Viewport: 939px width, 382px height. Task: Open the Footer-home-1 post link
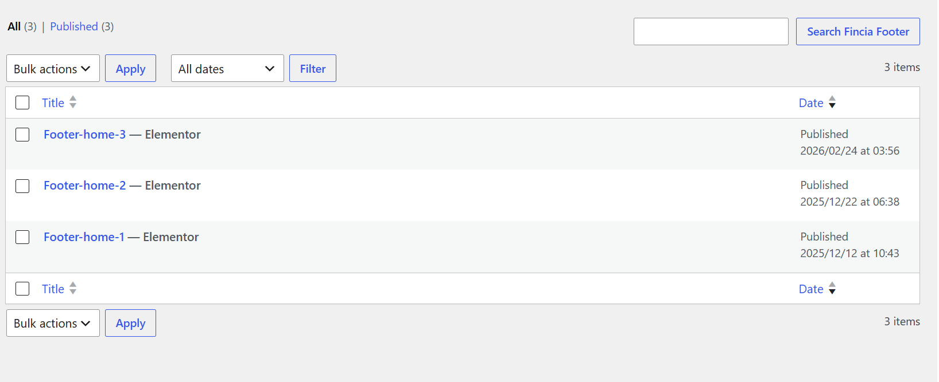pyautogui.click(x=84, y=237)
